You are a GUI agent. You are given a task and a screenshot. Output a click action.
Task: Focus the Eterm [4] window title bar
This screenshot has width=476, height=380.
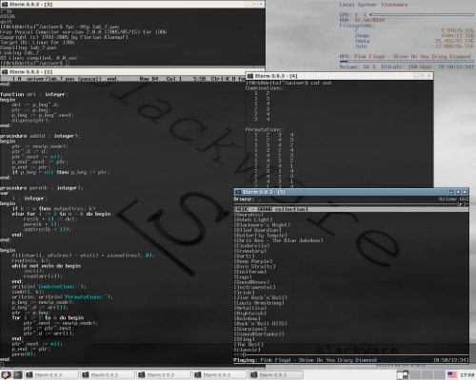pyautogui.click(x=333, y=76)
